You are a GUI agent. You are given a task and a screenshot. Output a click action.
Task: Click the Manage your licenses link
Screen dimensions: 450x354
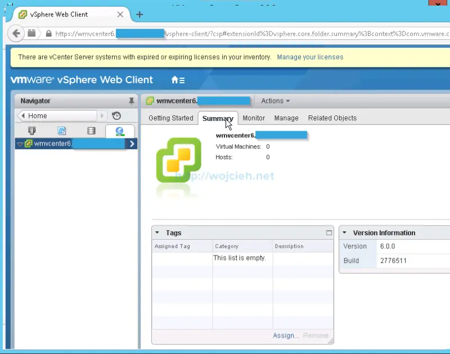(x=310, y=57)
